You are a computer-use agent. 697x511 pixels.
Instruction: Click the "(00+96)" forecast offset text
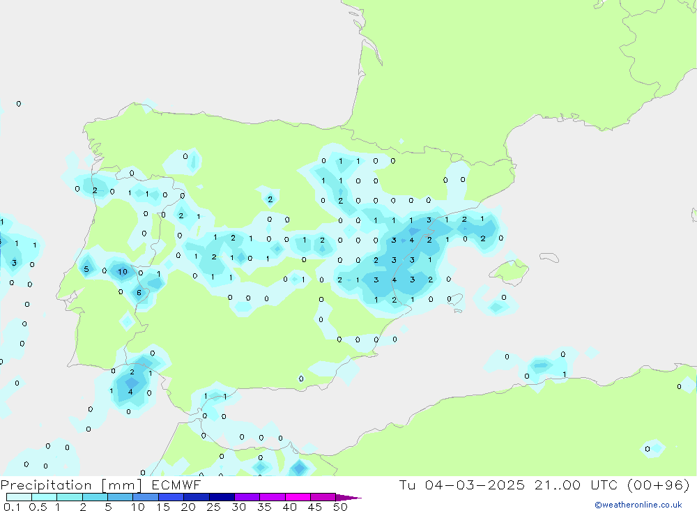(x=659, y=485)
